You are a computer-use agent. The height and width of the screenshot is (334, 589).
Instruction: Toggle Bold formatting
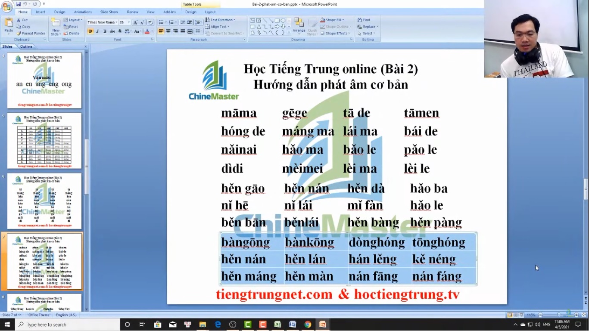90,31
